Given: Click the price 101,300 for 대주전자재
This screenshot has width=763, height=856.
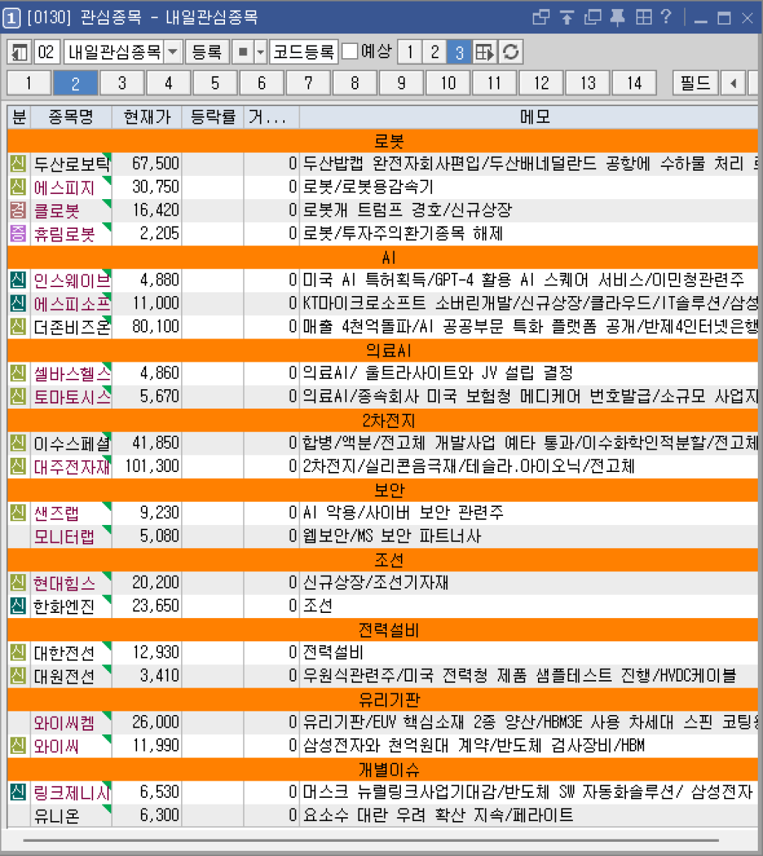Looking at the screenshot, I should tap(152, 466).
